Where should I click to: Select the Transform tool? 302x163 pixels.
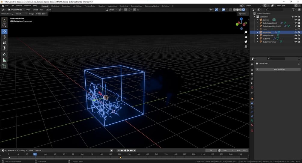[x=4, y=48]
